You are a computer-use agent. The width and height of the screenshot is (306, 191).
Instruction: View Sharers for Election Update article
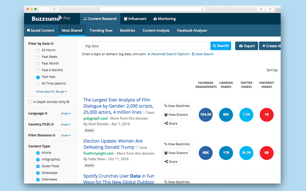[176, 153]
